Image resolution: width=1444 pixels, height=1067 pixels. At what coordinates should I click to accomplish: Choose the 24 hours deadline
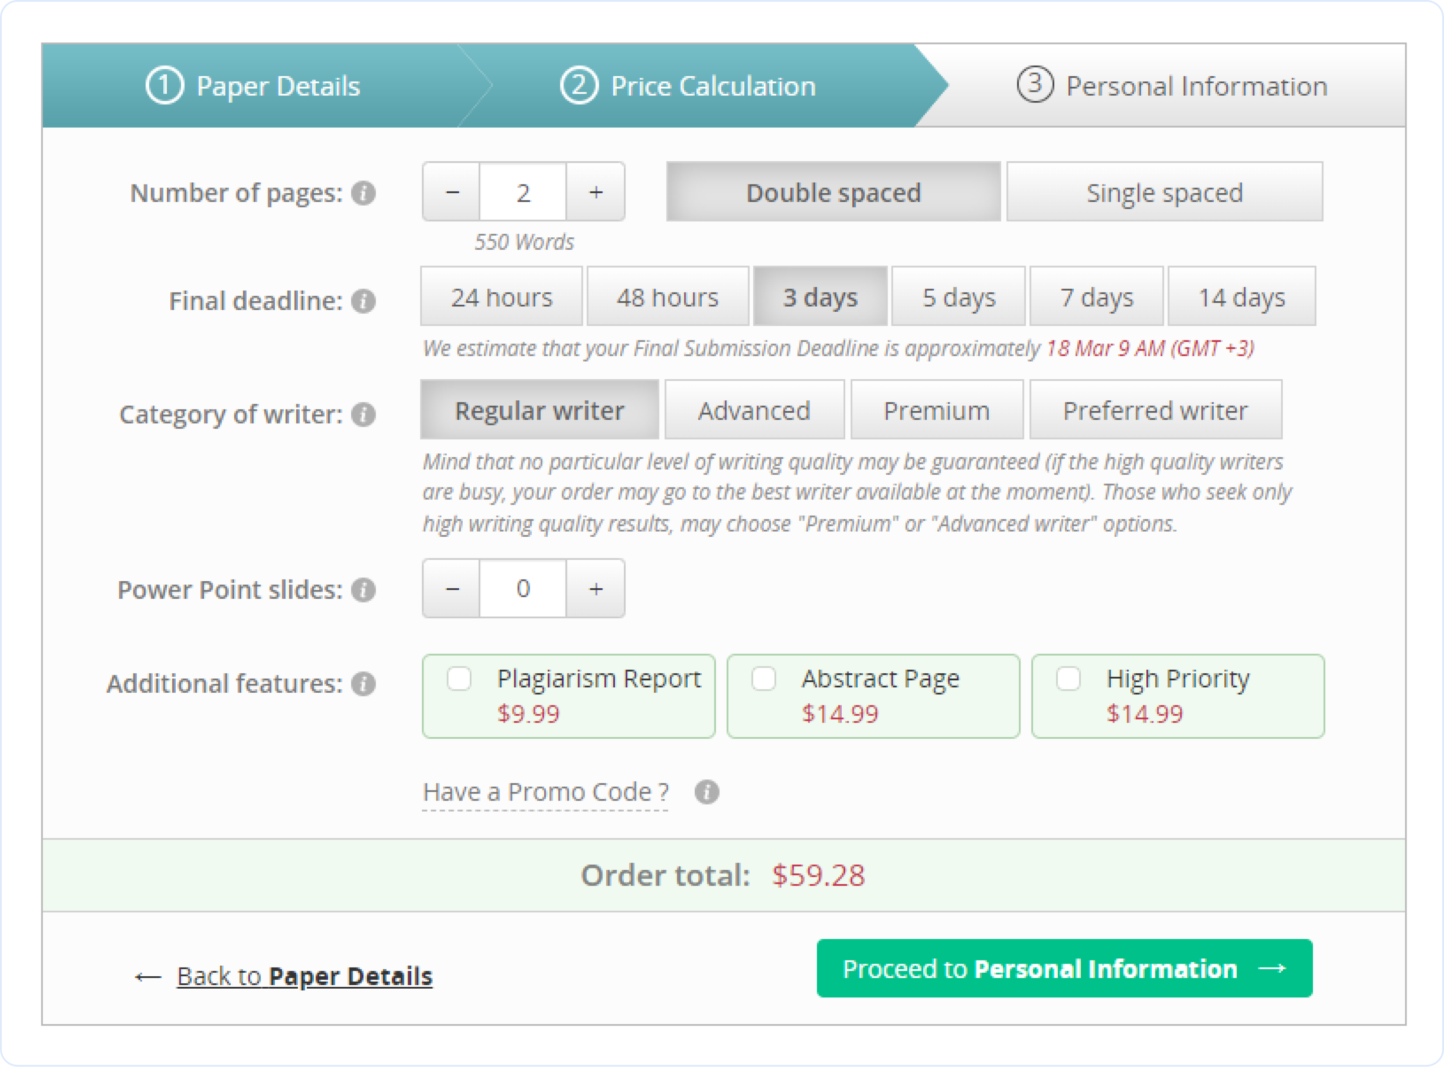pyautogui.click(x=501, y=297)
